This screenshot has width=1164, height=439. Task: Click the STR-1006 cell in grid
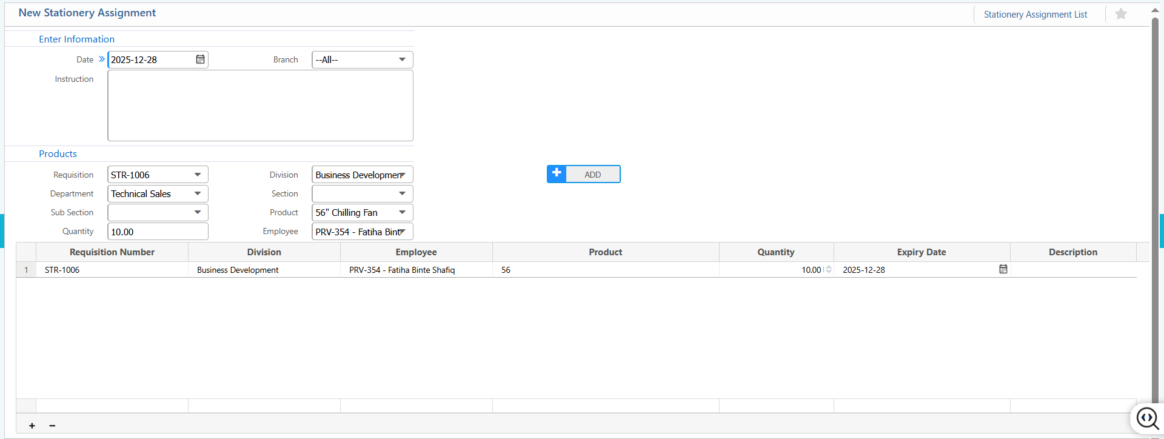click(x=112, y=270)
